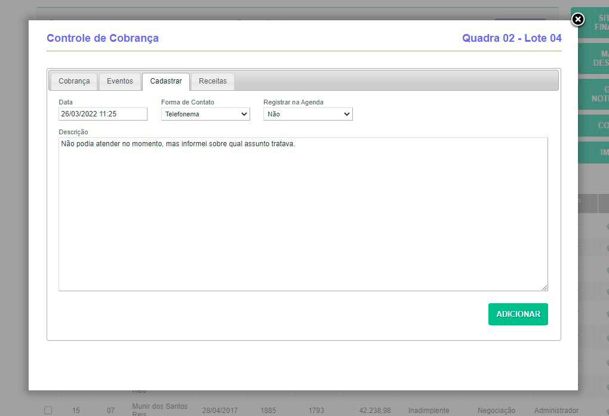
Task: Click the Administrador cell in bottom row
Action: coord(556,411)
